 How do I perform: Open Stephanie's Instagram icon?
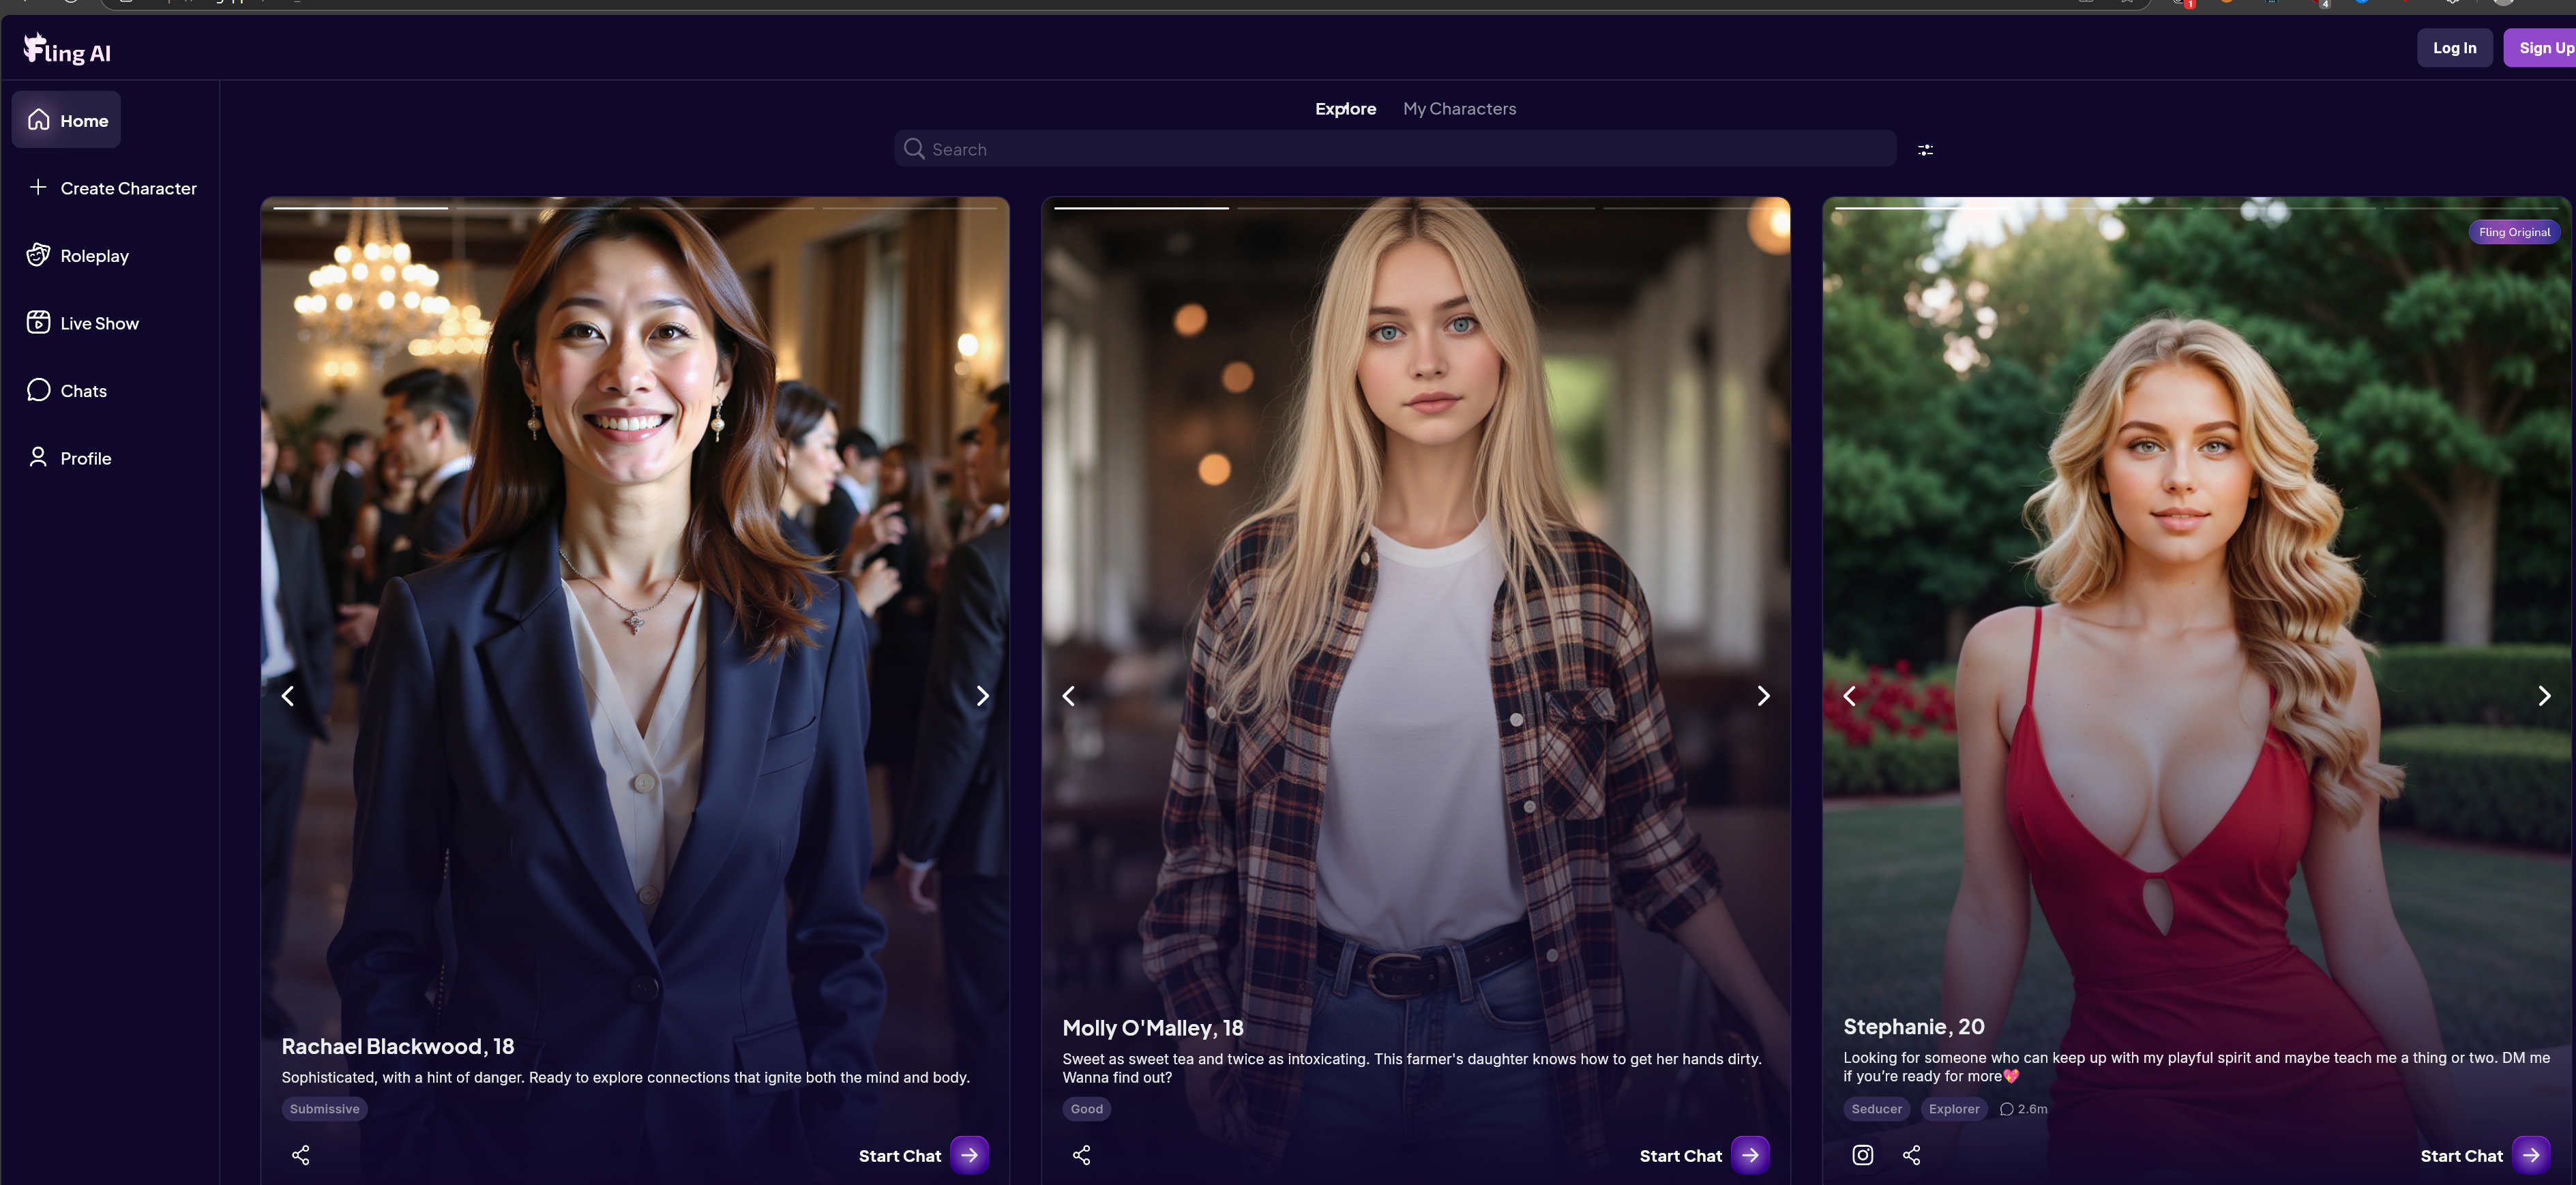[x=1862, y=1155]
